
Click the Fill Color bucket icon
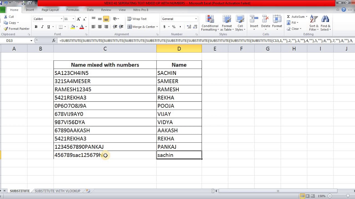[x=73, y=27]
